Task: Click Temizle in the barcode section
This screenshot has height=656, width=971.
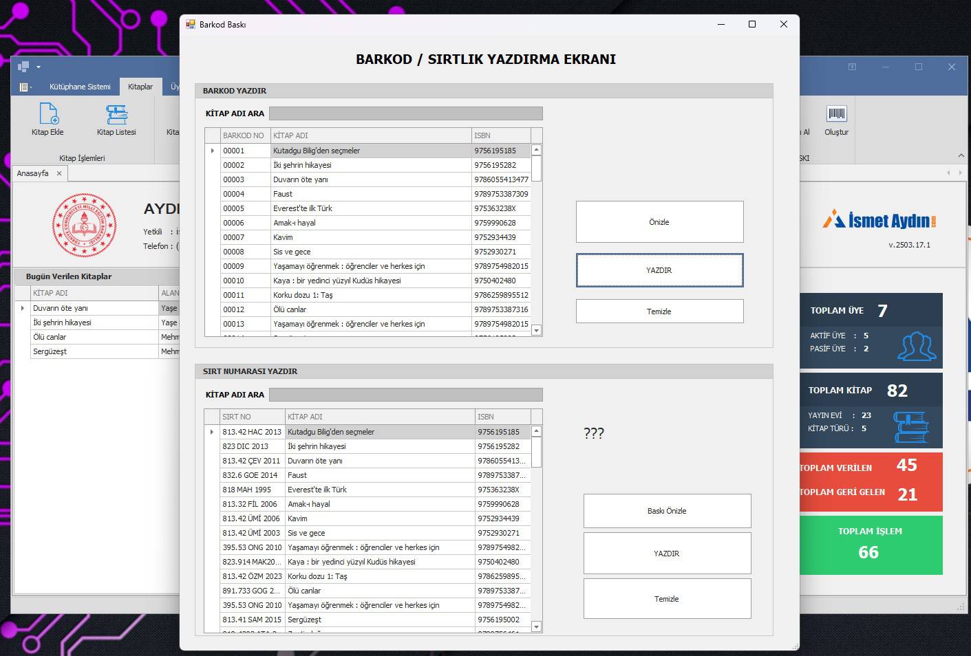Action: click(659, 311)
